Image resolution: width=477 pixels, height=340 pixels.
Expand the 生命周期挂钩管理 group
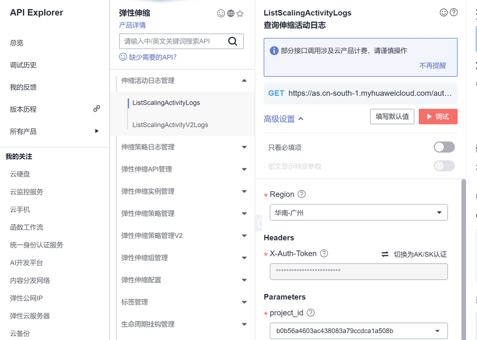[244, 324]
